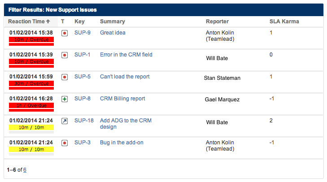Sort by the Key column header
The image size is (327, 182).
[x=79, y=22]
